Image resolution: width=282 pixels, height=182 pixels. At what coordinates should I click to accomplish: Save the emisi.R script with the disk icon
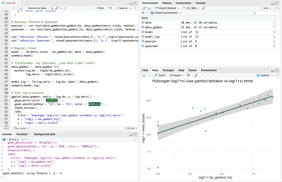[21, 8]
